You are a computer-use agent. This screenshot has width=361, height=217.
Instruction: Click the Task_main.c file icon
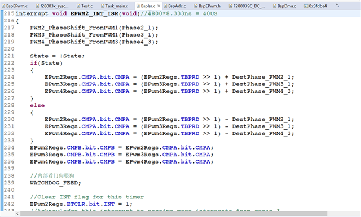point(103,6)
